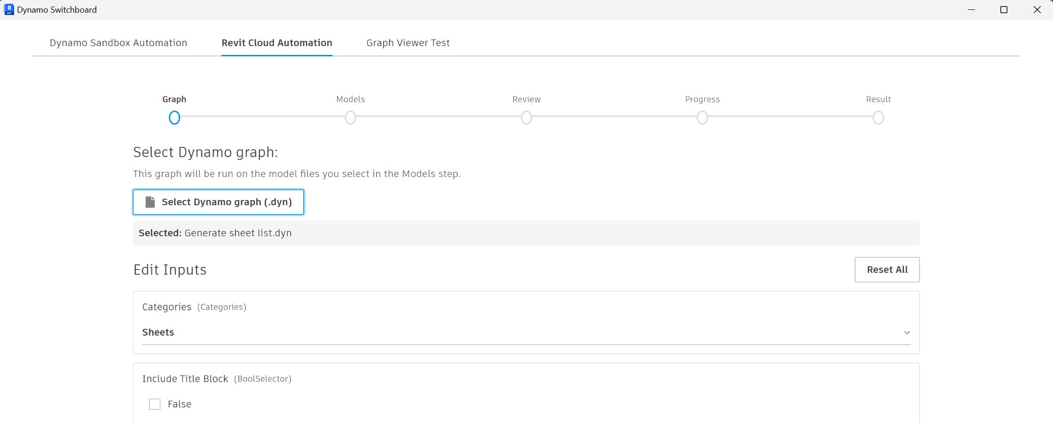
Task: Click the Graph step circle
Action: [x=174, y=117]
